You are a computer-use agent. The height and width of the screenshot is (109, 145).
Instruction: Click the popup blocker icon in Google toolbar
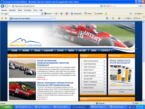pyautogui.click(x=67, y=14)
